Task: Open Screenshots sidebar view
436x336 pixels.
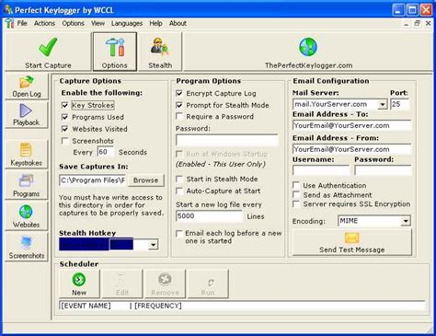Action: (27, 247)
